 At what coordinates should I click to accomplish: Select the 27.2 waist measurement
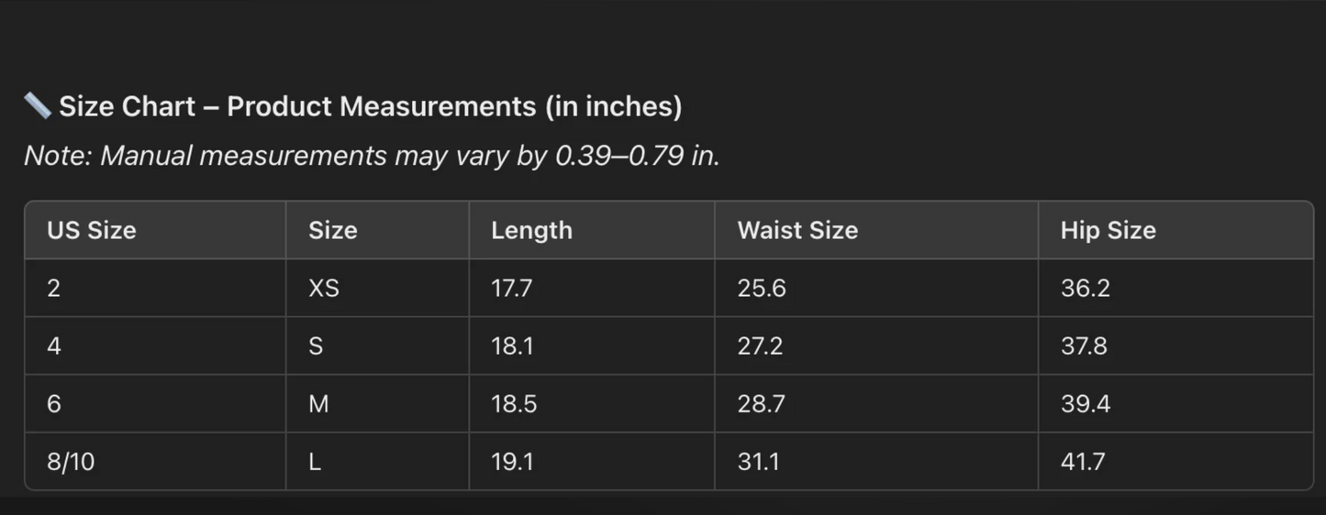click(x=761, y=346)
